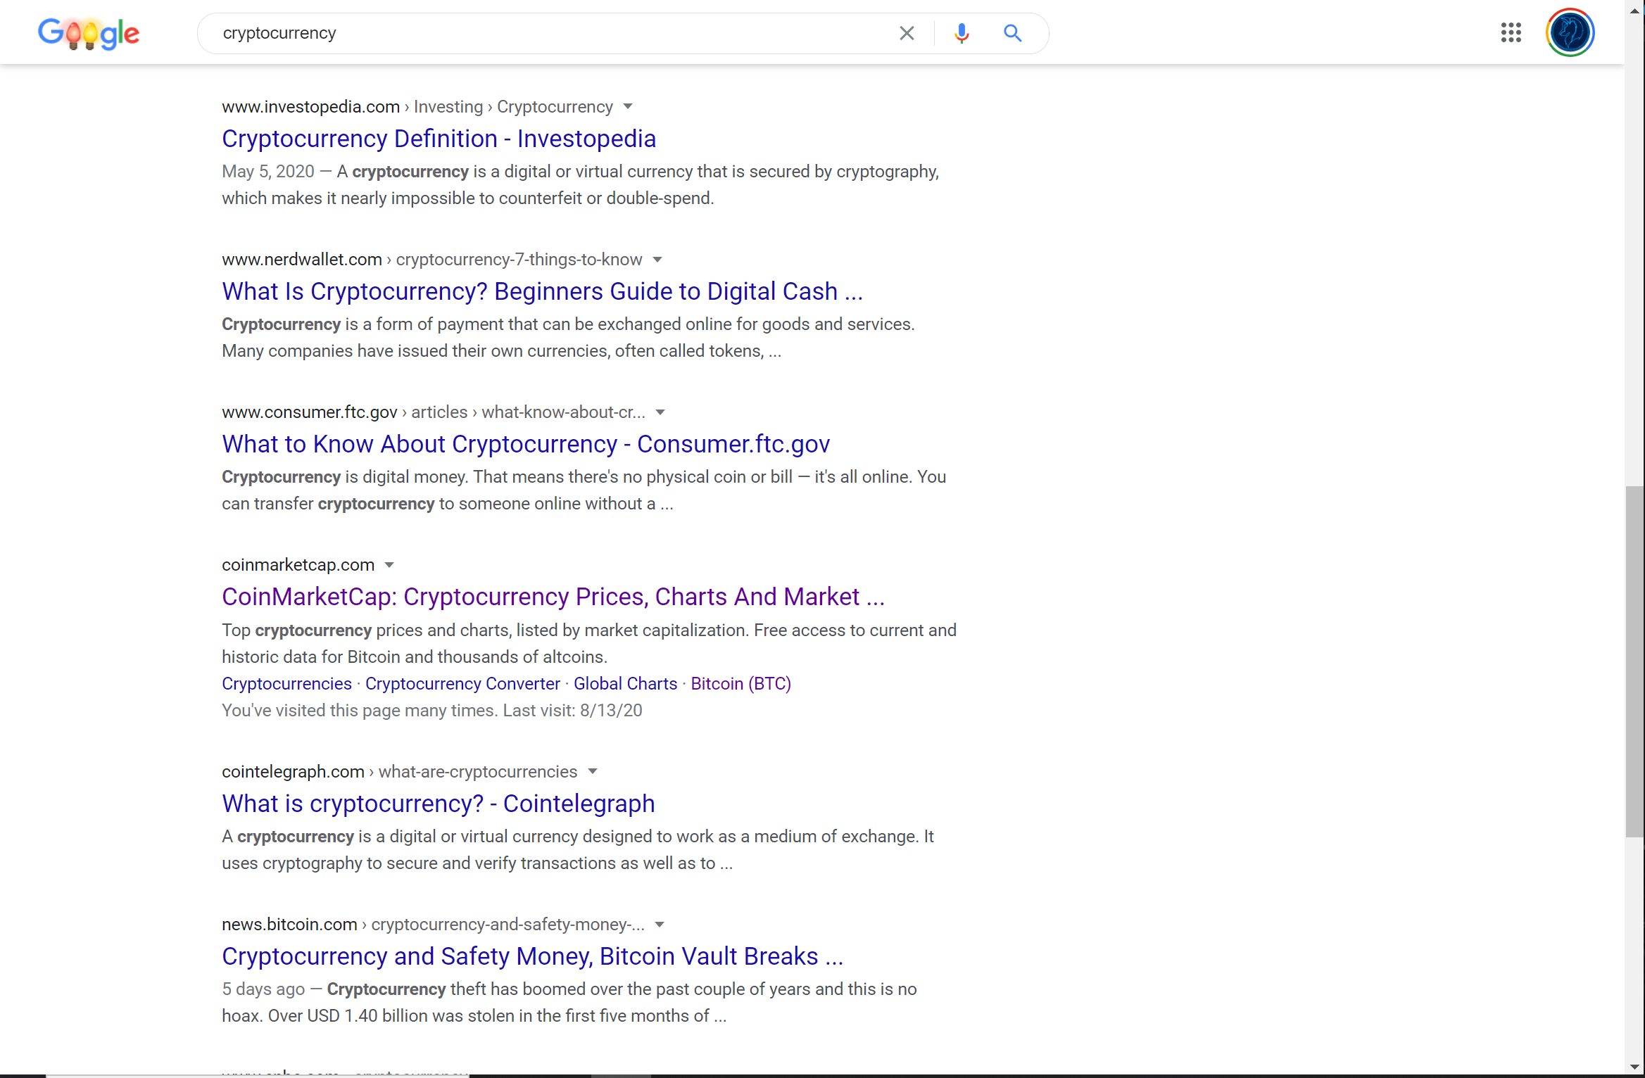
Task: Expand cointelegraph.com result options arrow
Action: click(x=593, y=772)
